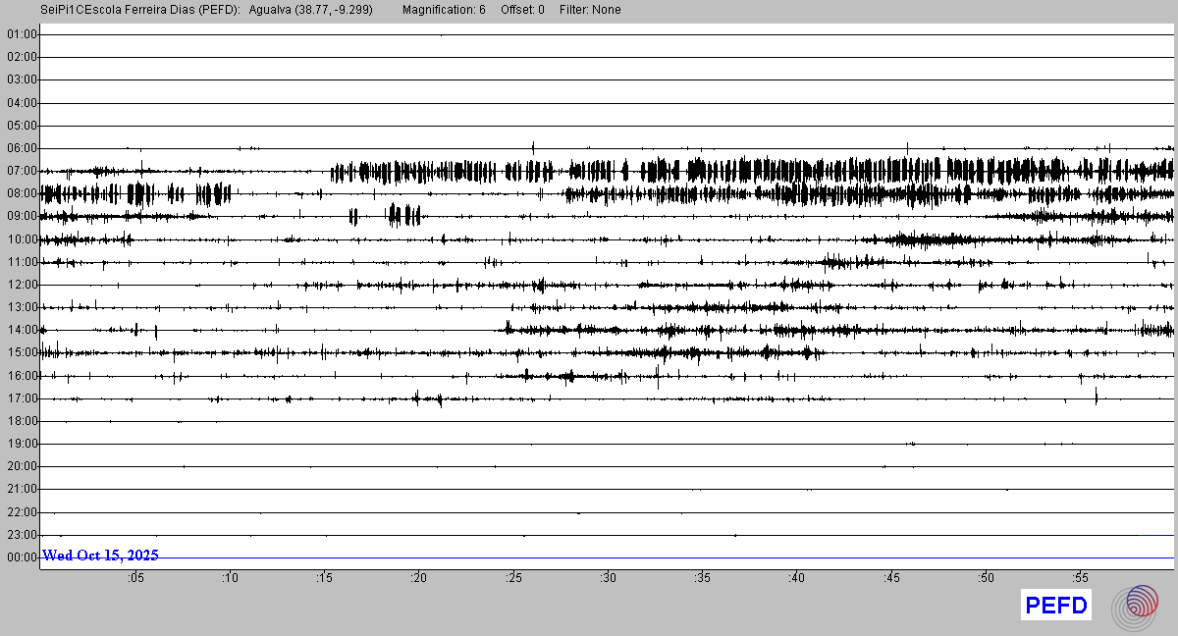Select the 23:00 hour row label
This screenshot has width=1178, height=636.
pos(22,535)
